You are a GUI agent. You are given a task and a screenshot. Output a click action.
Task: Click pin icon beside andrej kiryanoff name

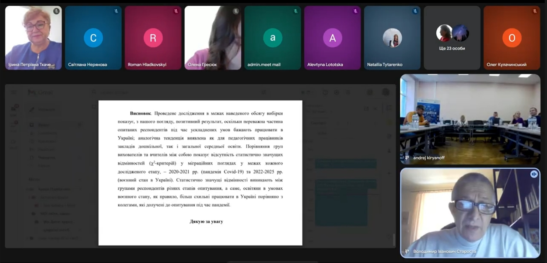click(x=407, y=158)
